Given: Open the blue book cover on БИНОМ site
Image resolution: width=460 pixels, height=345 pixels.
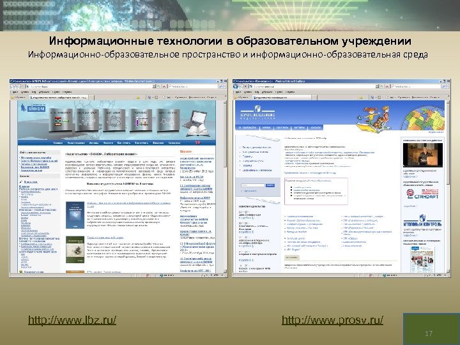Looking at the screenshot, I should click(75, 215).
